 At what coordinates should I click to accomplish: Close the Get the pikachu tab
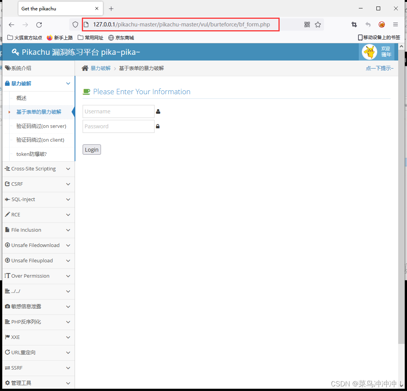(x=96, y=8)
